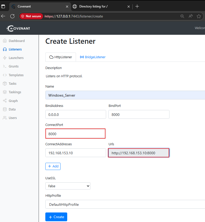Click the Listeners headphones icon
Viewport: 205px width, 222px height.
tap(5, 49)
